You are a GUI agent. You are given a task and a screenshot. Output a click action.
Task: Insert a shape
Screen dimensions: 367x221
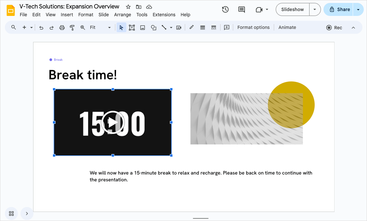[x=154, y=28]
